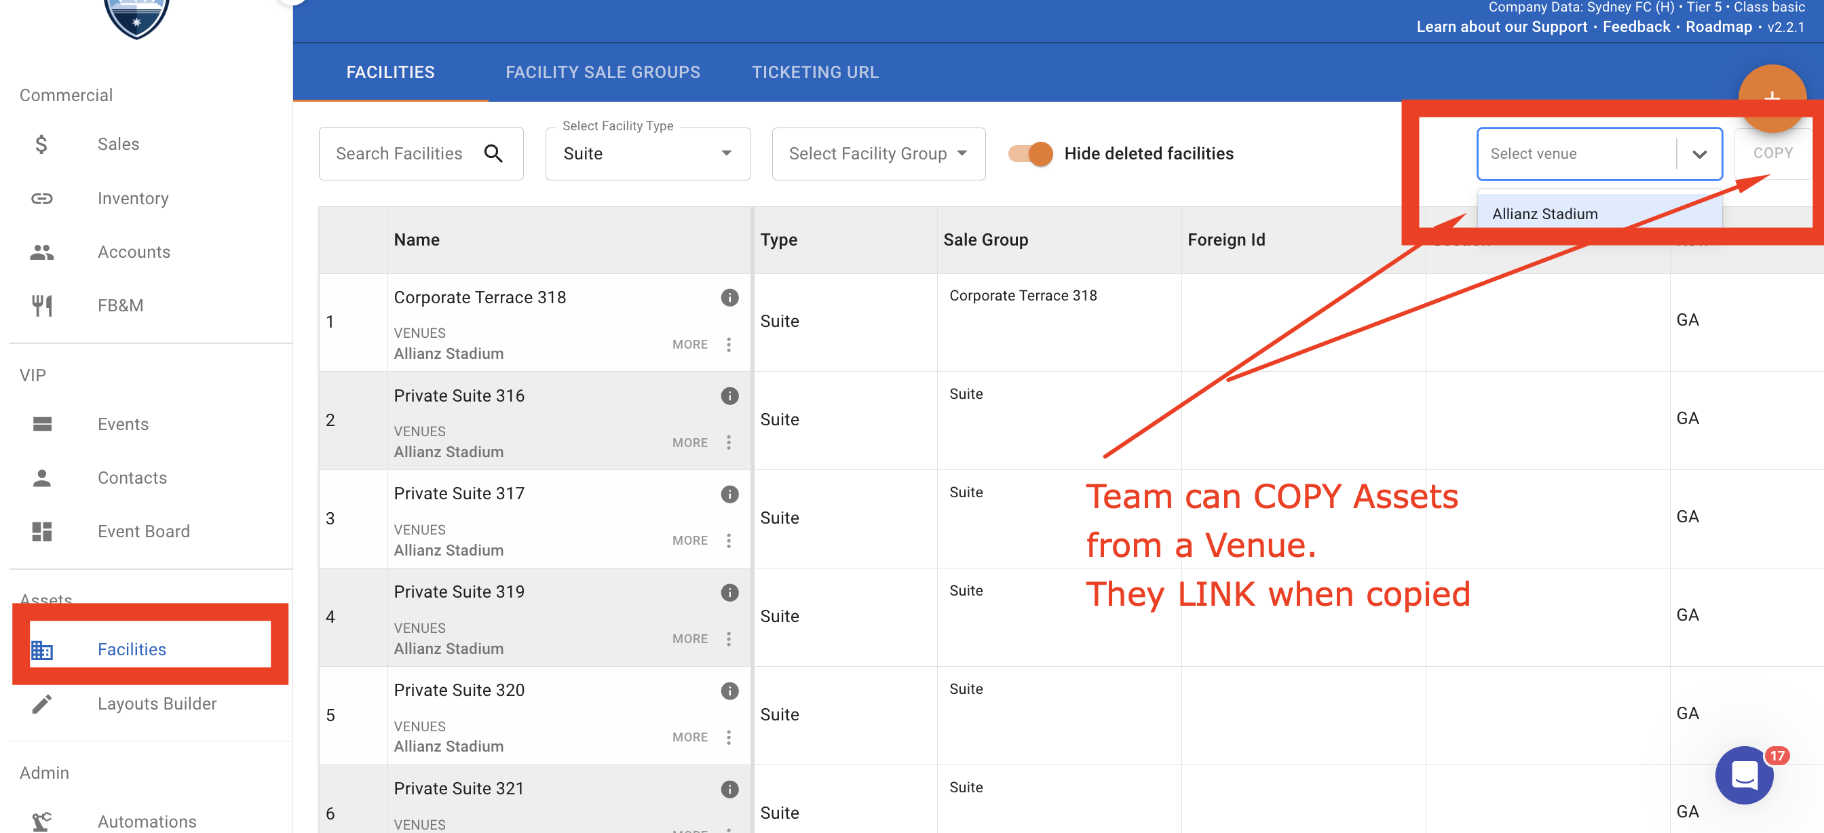This screenshot has height=833, width=1824.
Task: Open info icon for Corporate Terrace 318
Action: pos(729,297)
